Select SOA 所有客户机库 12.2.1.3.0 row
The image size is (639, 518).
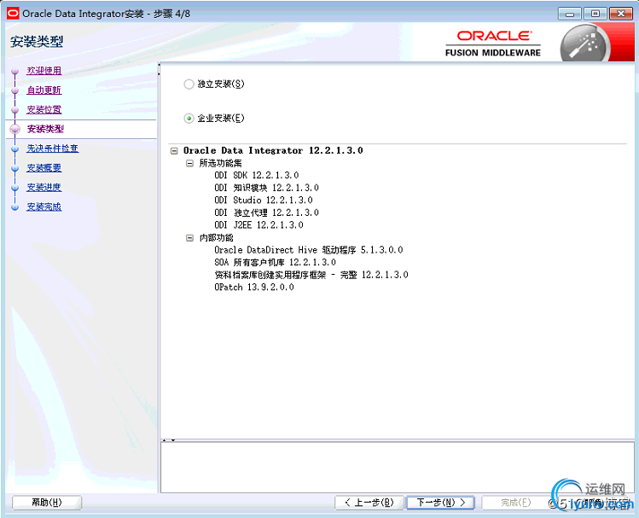(x=275, y=263)
